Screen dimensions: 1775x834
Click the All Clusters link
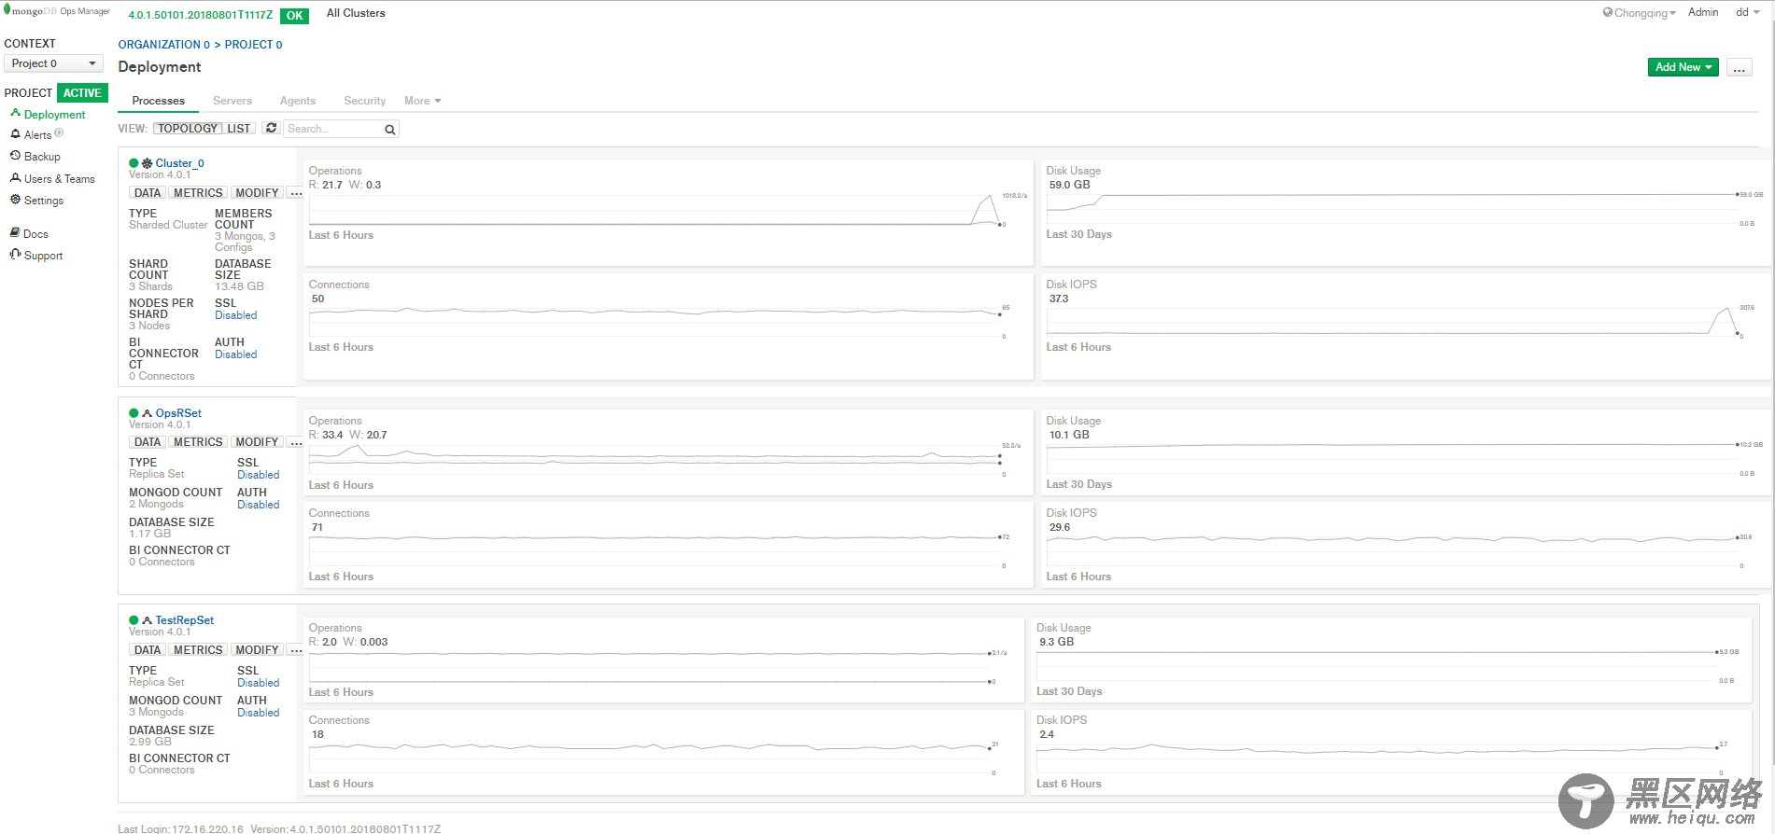[356, 13]
